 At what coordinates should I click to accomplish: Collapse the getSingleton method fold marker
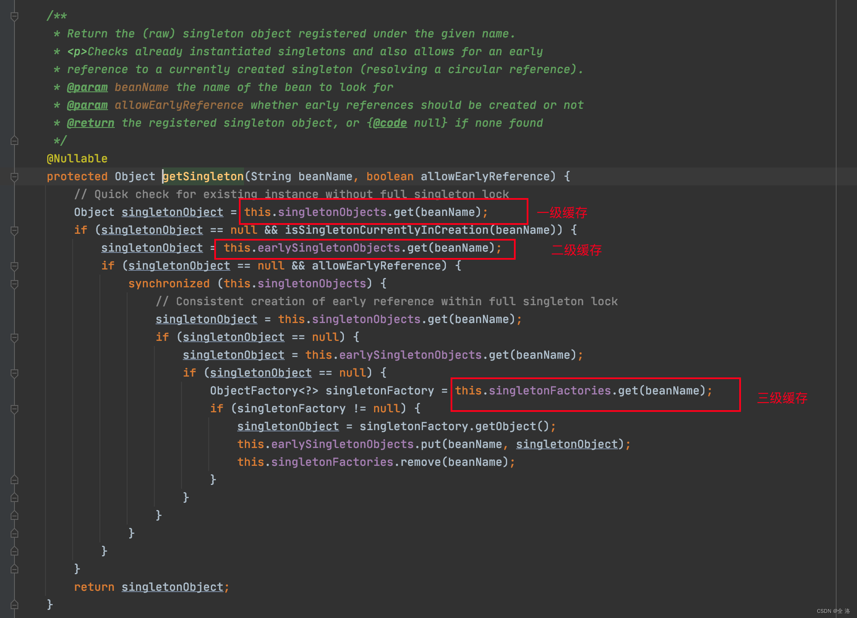[x=14, y=177]
